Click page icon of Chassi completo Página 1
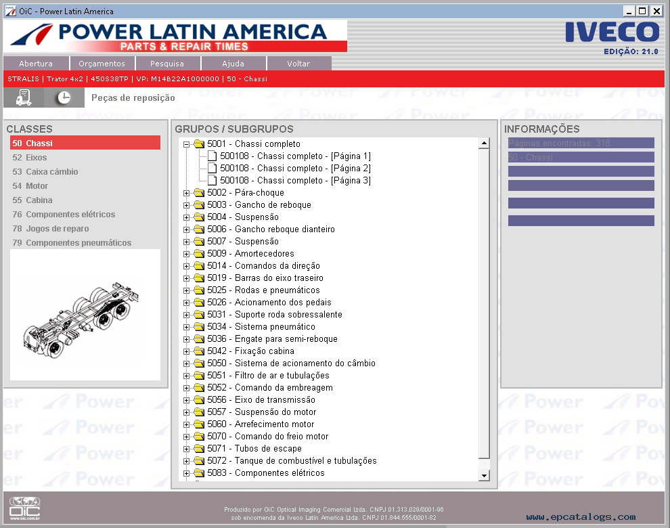Image resolution: width=670 pixels, height=528 pixels. [x=213, y=156]
